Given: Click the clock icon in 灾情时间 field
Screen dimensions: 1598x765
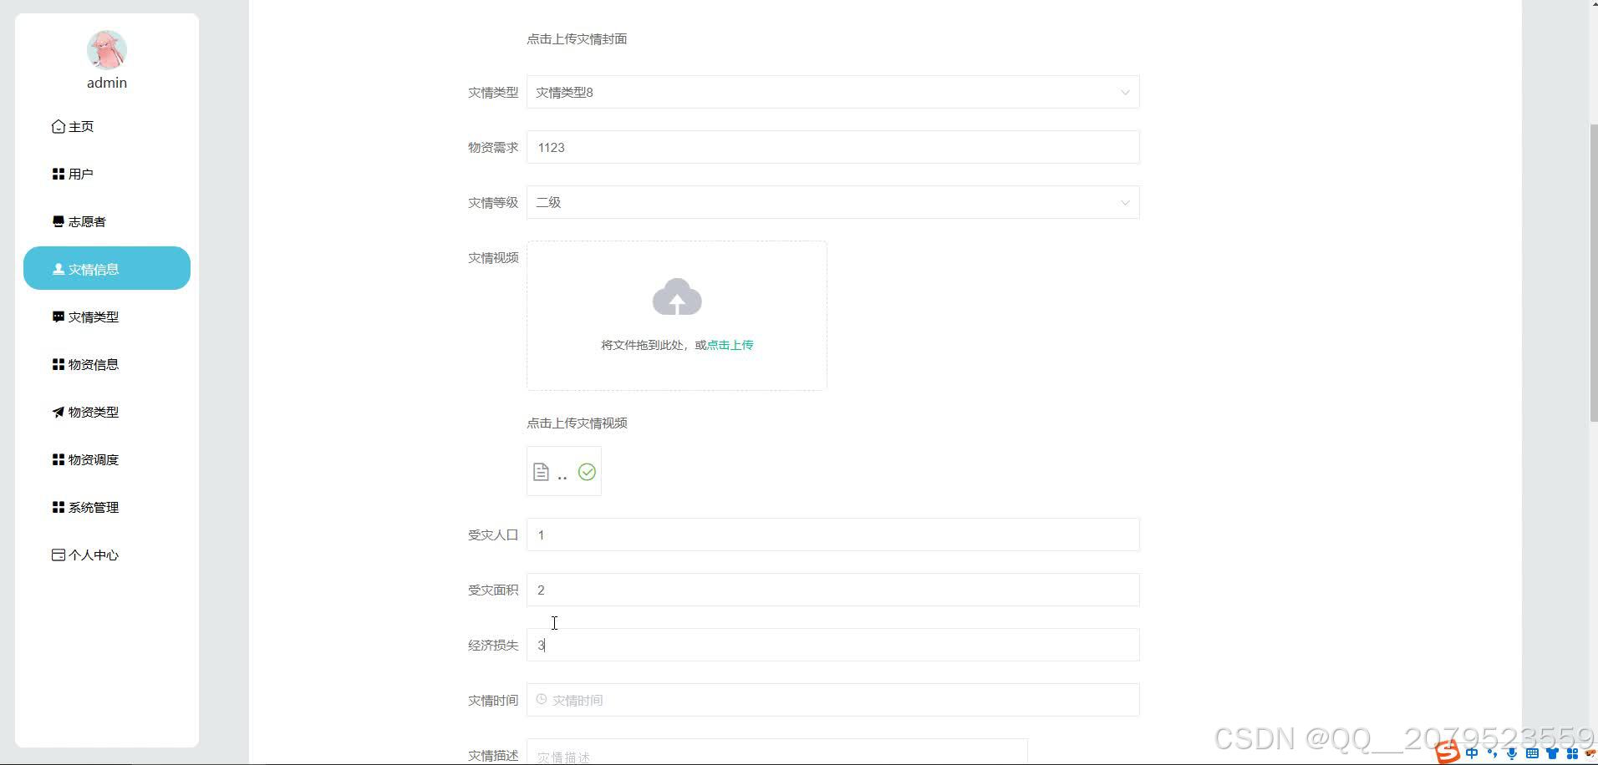Looking at the screenshot, I should click(541, 699).
